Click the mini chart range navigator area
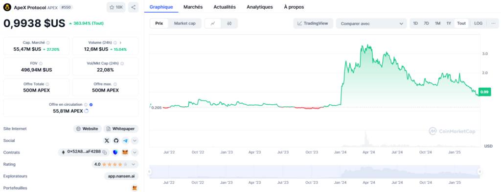The image size is (501, 192). [315, 172]
